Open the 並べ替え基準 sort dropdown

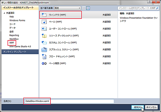point(68,8)
